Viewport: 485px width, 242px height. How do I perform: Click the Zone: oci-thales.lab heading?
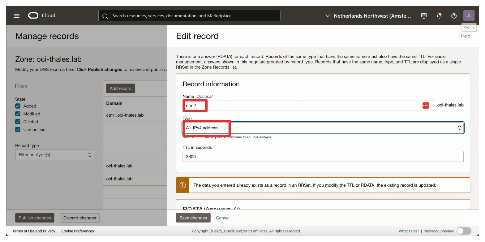49,59
